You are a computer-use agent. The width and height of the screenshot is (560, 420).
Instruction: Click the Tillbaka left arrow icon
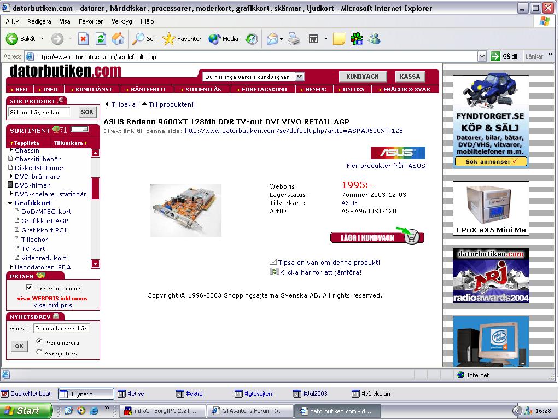pos(107,104)
